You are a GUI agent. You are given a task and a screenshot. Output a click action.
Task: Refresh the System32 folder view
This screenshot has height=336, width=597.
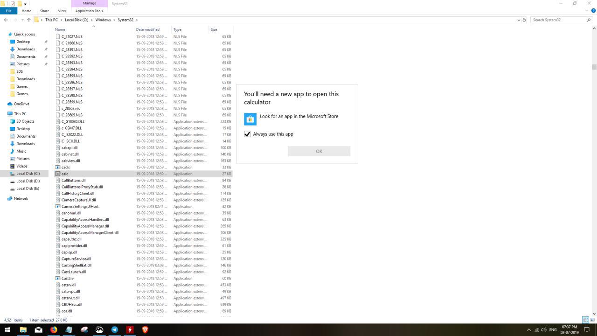tap(524, 20)
